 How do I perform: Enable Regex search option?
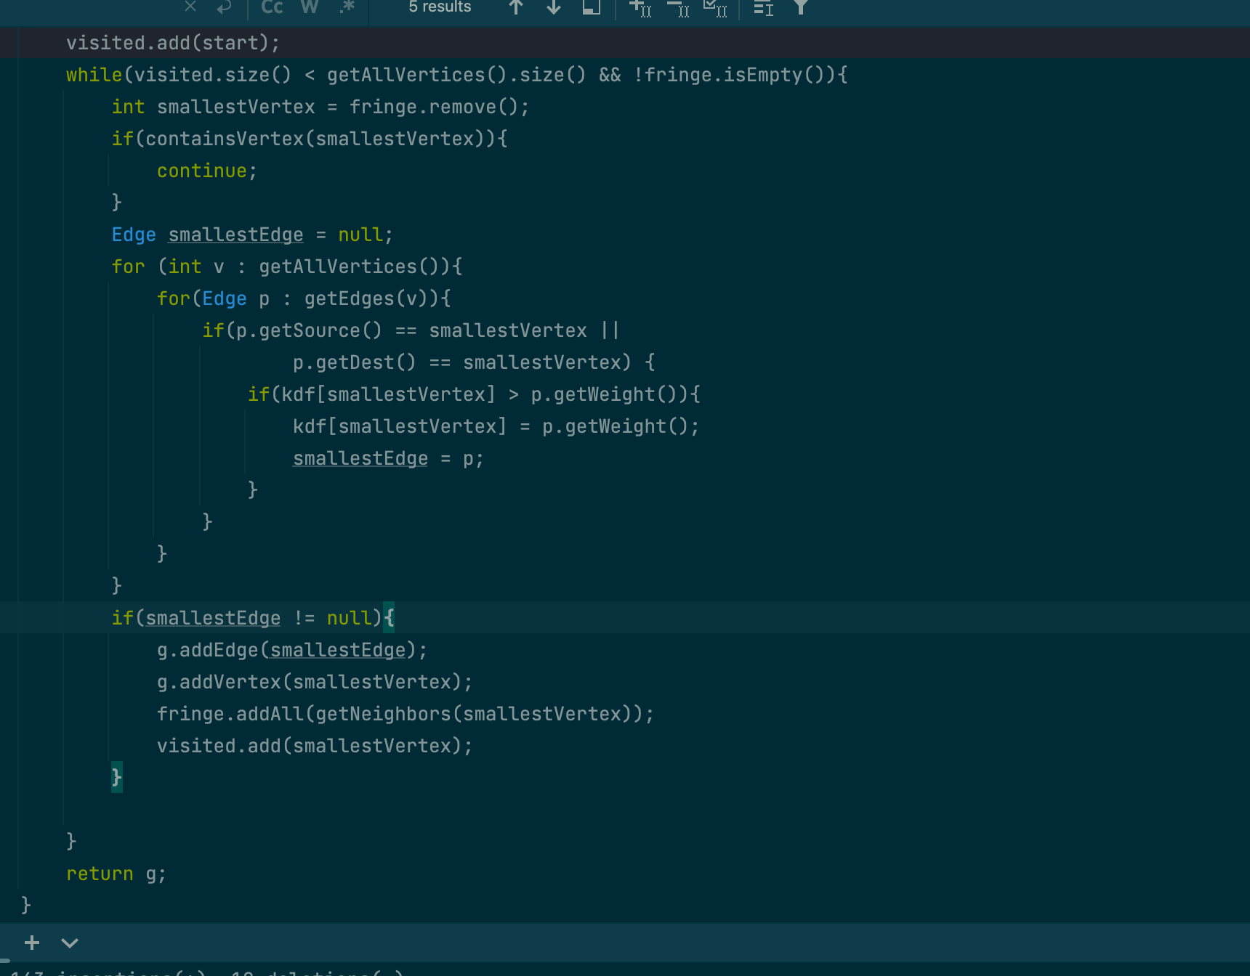coord(347,7)
